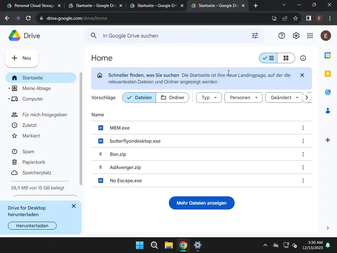The image size is (337, 253).
Task: Open Chrome tab search dropdown
Action: tap(284, 5)
